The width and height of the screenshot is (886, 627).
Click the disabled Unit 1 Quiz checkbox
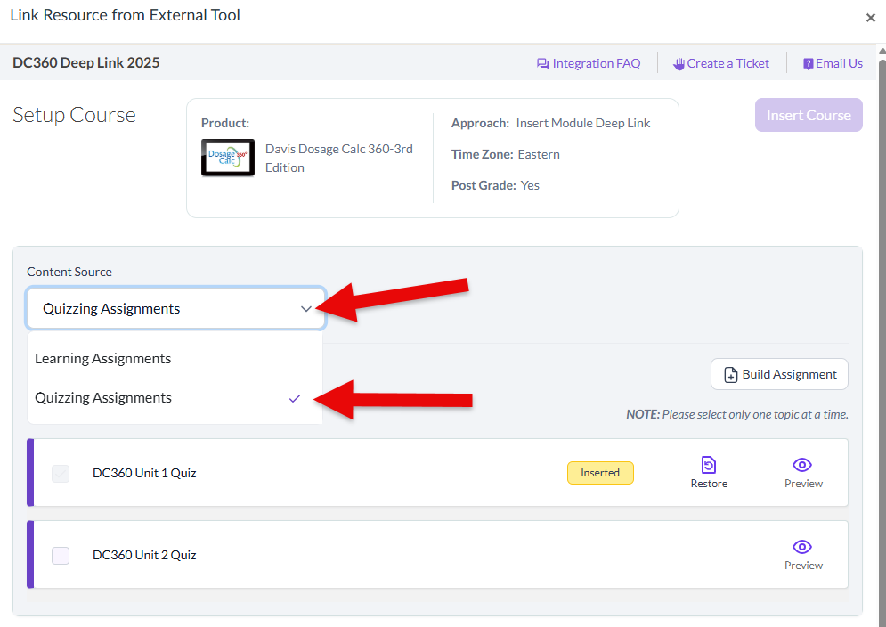pyautogui.click(x=61, y=474)
